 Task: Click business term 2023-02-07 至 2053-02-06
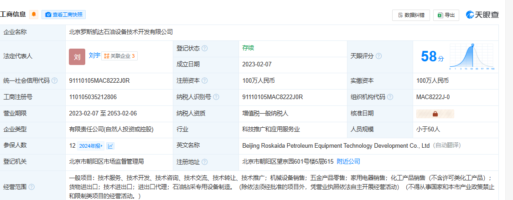coord(103,114)
